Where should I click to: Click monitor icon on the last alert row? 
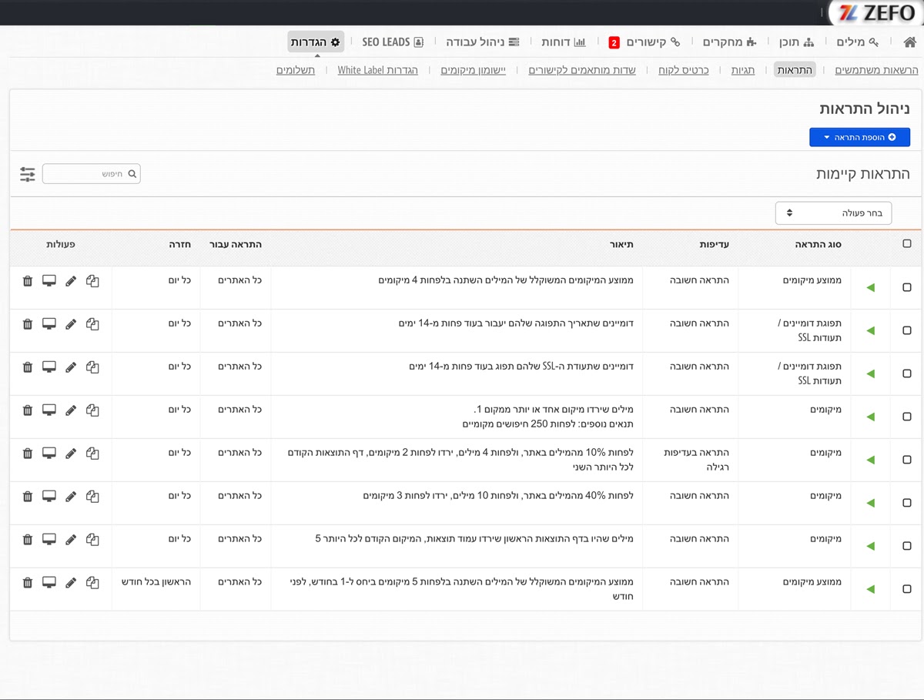[49, 583]
